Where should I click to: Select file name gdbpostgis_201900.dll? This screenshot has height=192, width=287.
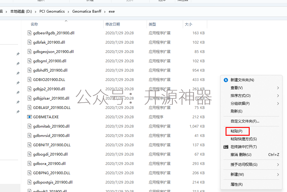(53, 182)
